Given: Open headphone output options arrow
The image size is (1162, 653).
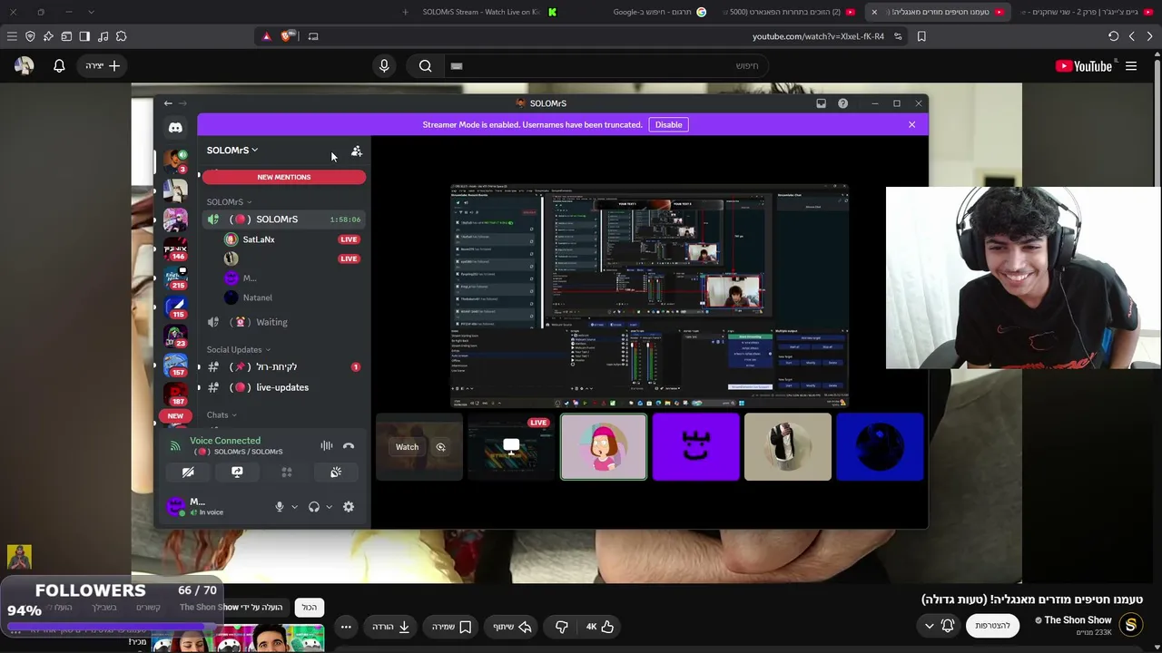Looking at the screenshot, I should coord(329,507).
